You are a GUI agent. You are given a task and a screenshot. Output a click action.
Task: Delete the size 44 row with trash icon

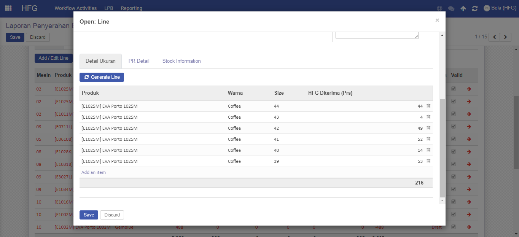[x=428, y=106]
